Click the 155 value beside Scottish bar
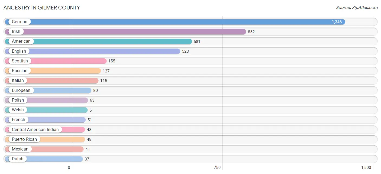The height and width of the screenshot is (174, 381). (x=112, y=61)
